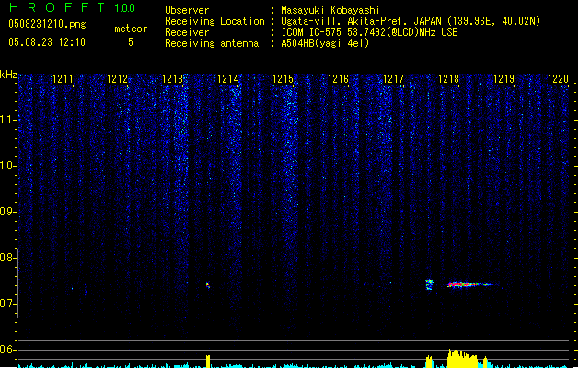The image size is (579, 368).
Task: Click the Receiver label
Action: tap(187, 32)
